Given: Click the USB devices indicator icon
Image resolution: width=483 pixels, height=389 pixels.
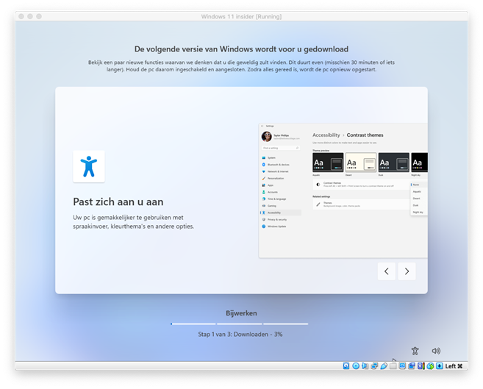Looking at the screenshot, I should tap(384, 366).
